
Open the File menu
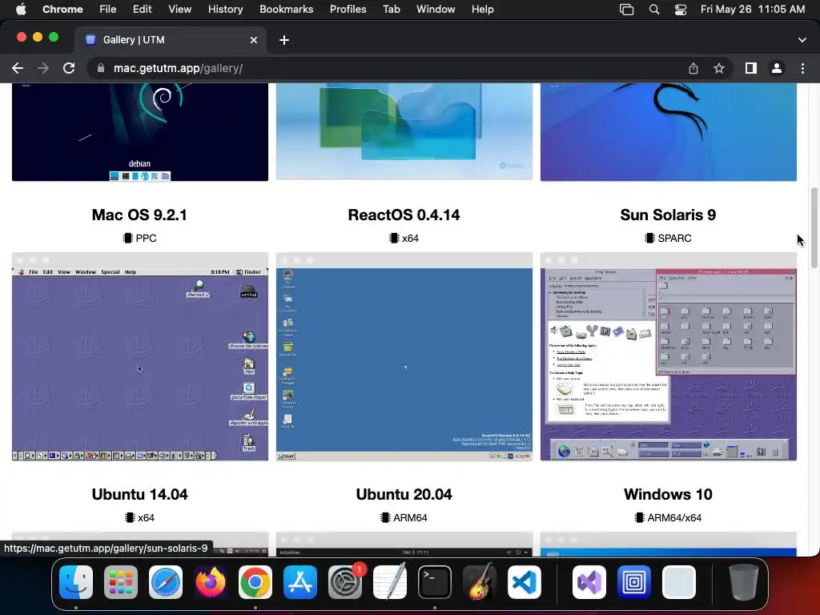click(x=108, y=9)
